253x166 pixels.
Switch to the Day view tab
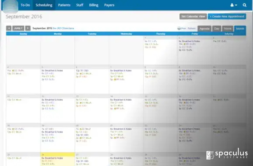click(x=216, y=29)
